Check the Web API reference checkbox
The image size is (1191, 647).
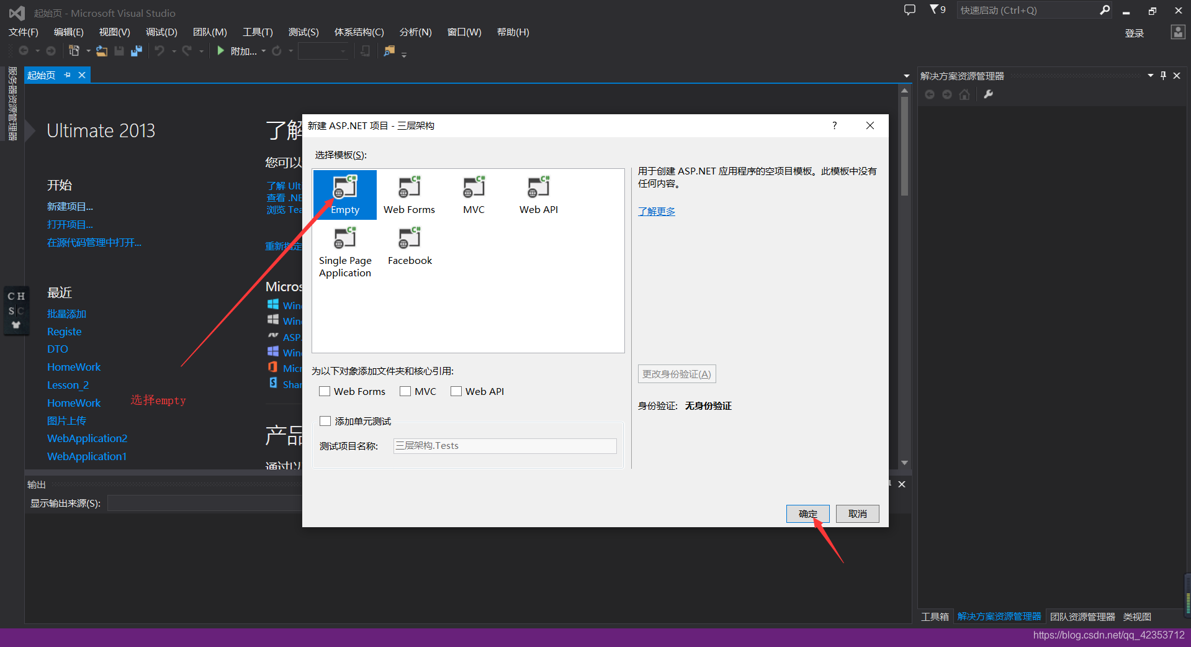point(456,391)
